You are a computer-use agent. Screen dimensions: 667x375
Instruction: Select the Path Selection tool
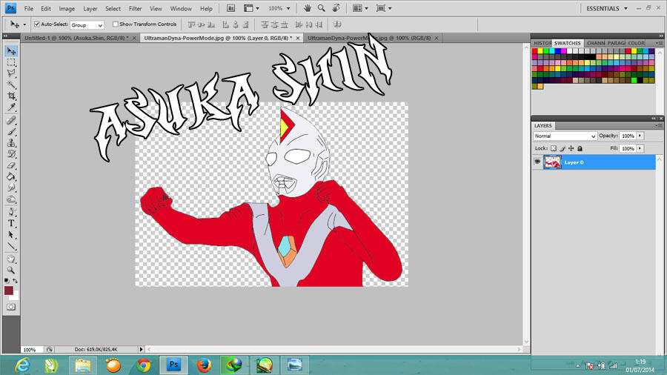pyautogui.click(x=11, y=235)
